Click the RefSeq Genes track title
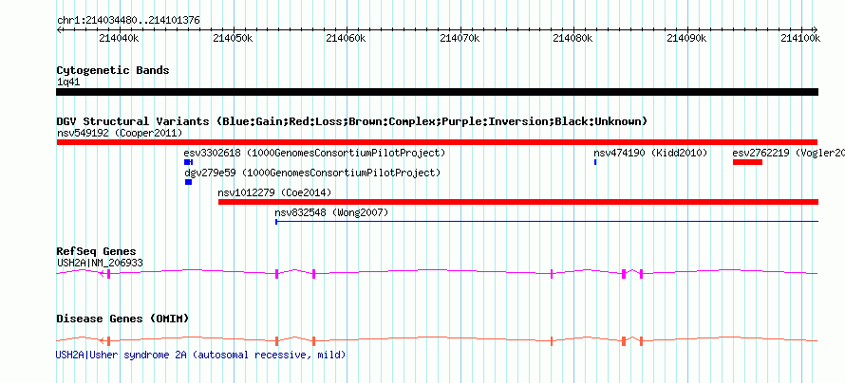 (97, 252)
